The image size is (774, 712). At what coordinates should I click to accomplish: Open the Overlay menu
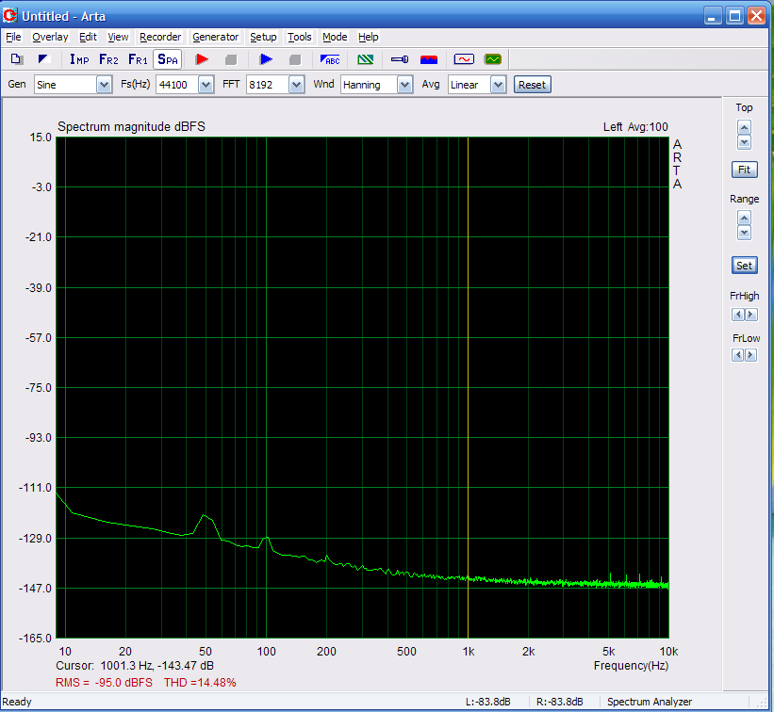pyautogui.click(x=50, y=37)
